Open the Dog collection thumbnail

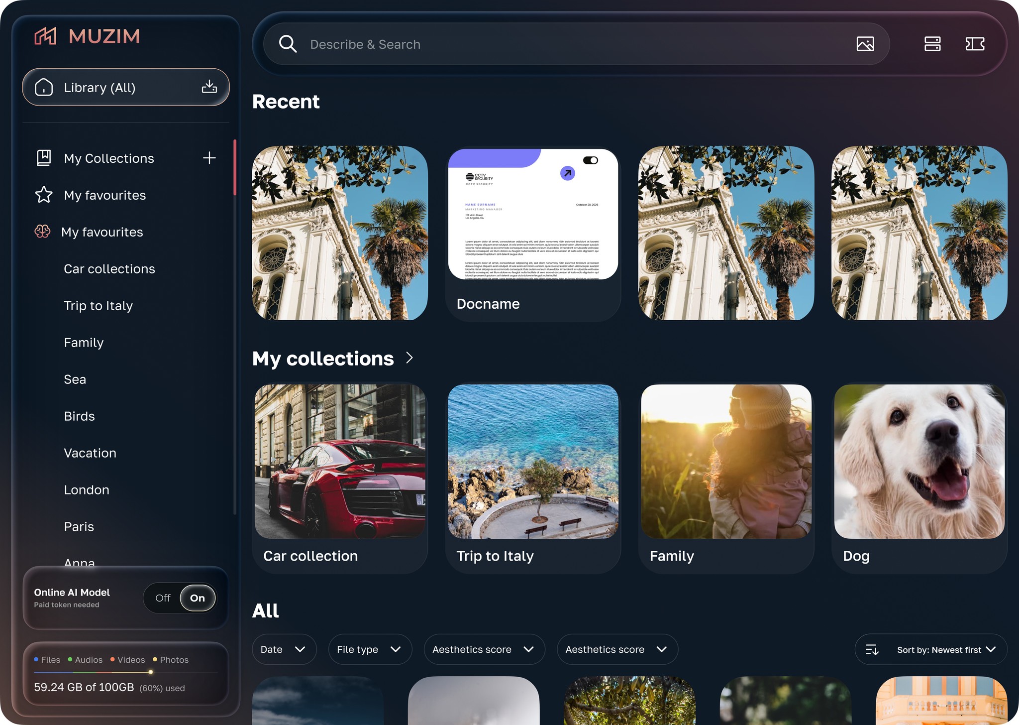919,462
